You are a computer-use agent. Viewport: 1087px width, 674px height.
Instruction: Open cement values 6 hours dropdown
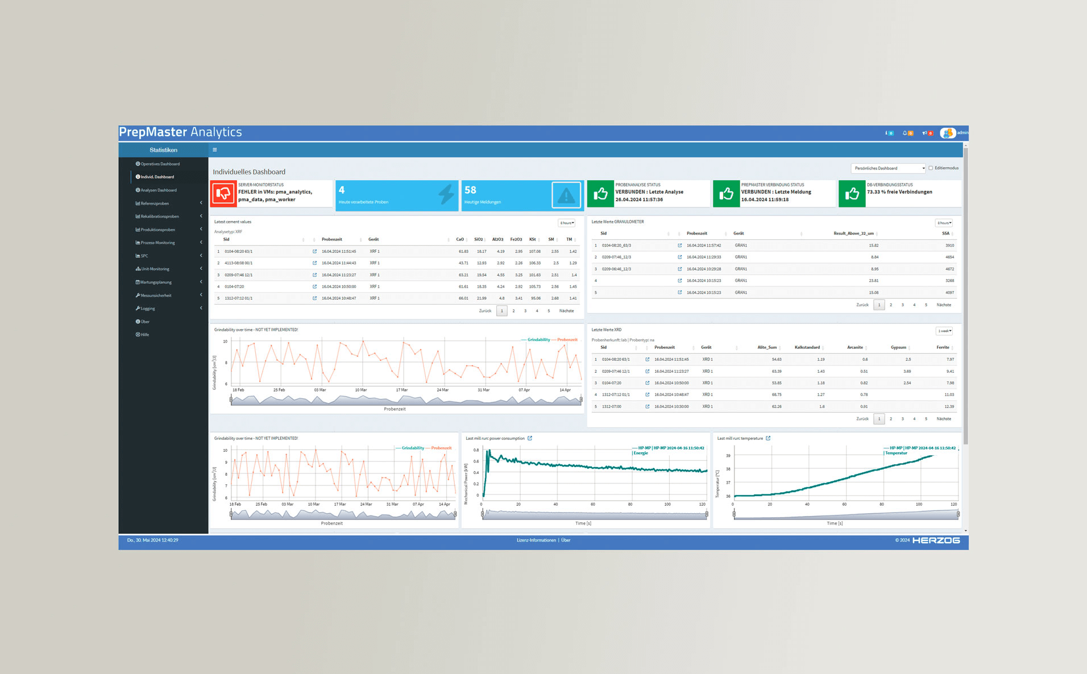[567, 223]
